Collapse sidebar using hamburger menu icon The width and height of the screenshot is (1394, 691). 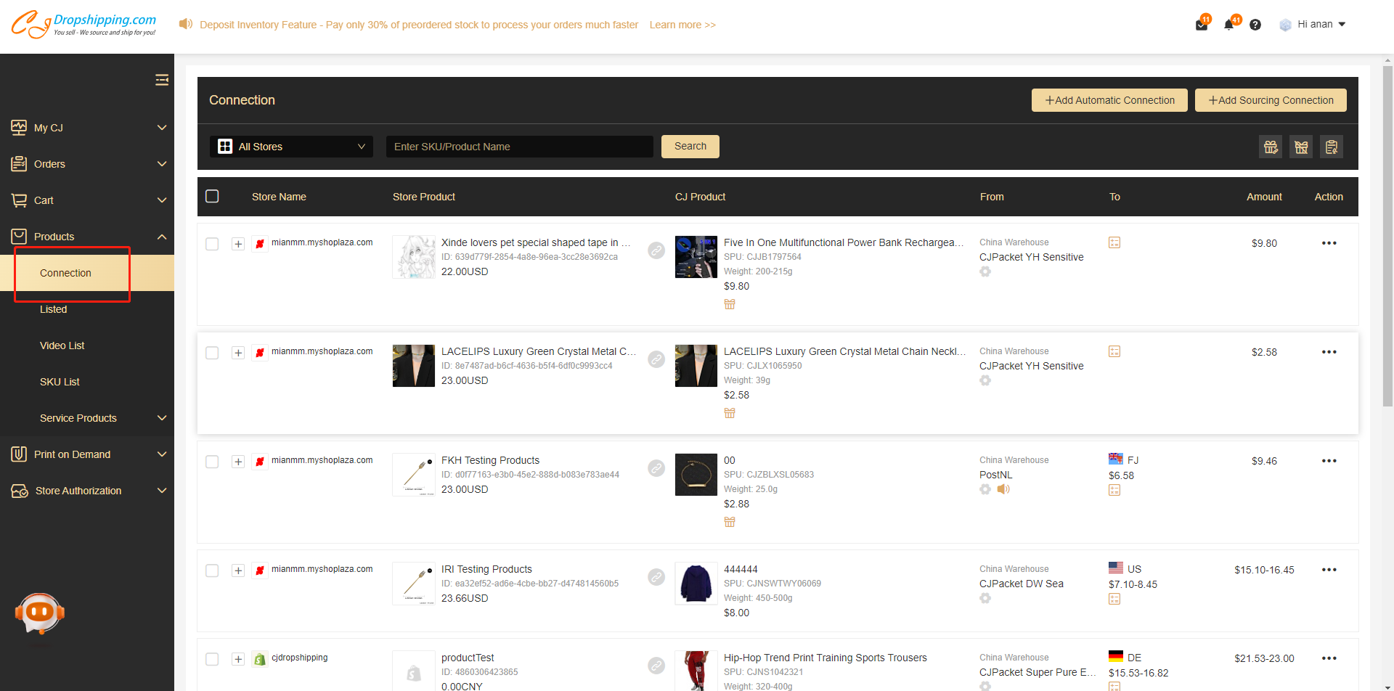click(162, 80)
